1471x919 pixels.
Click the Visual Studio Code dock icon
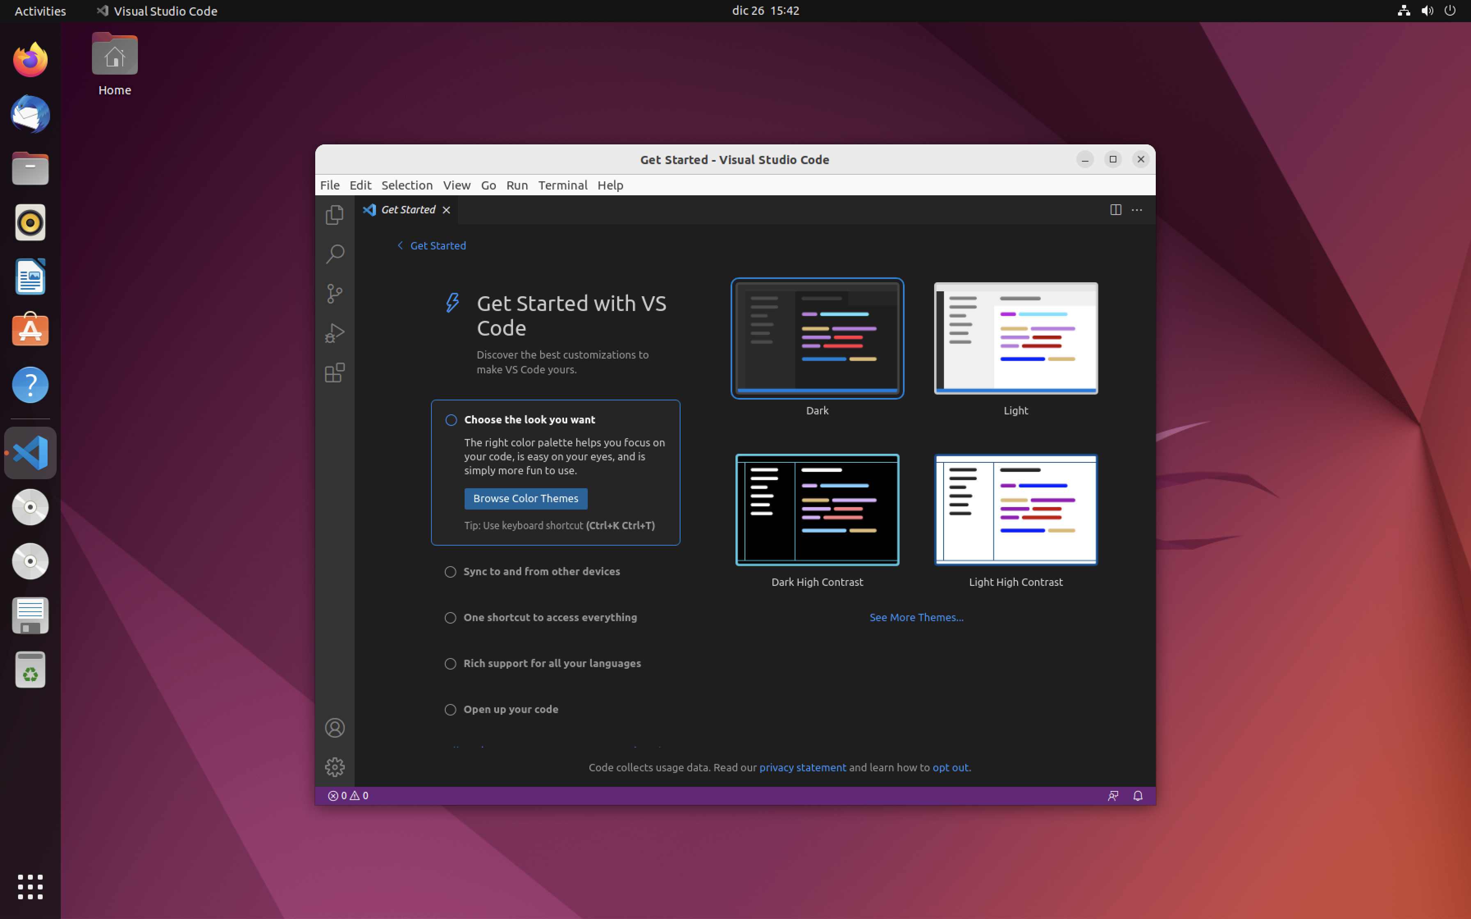pyautogui.click(x=30, y=453)
